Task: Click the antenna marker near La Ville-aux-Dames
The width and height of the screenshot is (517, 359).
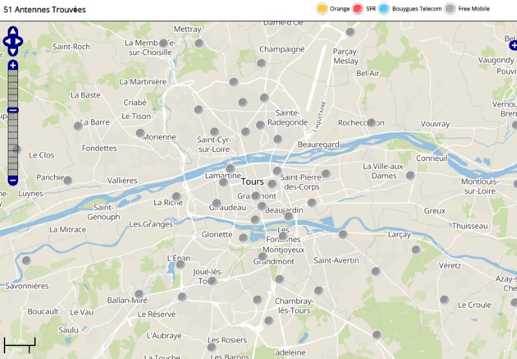Action: pyautogui.click(x=410, y=175)
